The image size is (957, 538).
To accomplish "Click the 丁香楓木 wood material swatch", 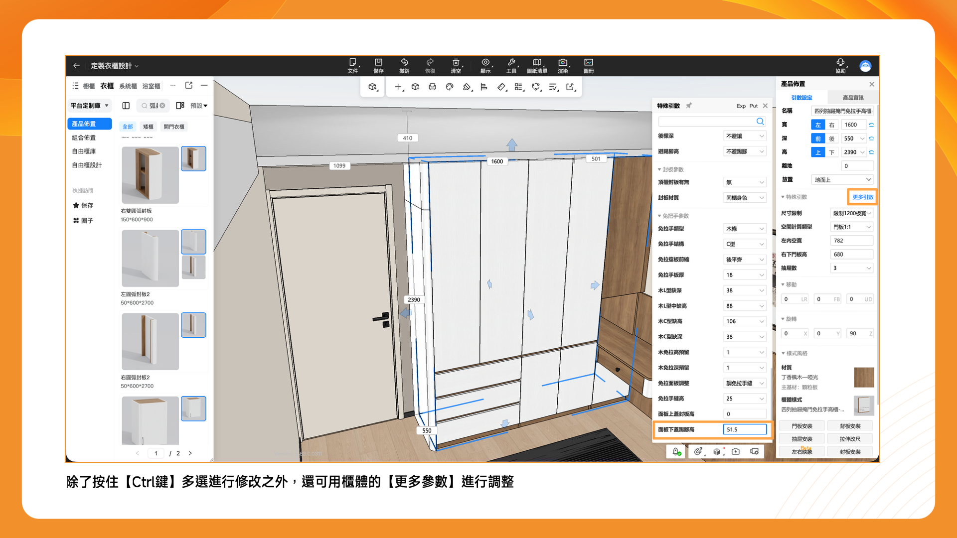I will [864, 377].
